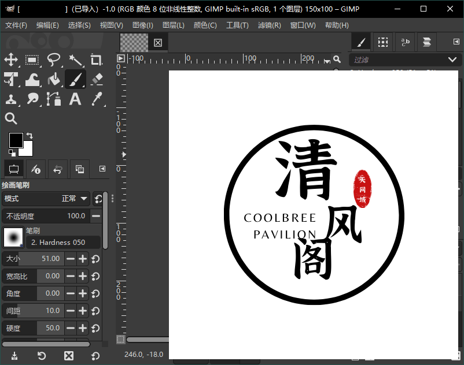The image size is (464, 365).
Task: Select the Eraser tool
Action: (x=97, y=79)
